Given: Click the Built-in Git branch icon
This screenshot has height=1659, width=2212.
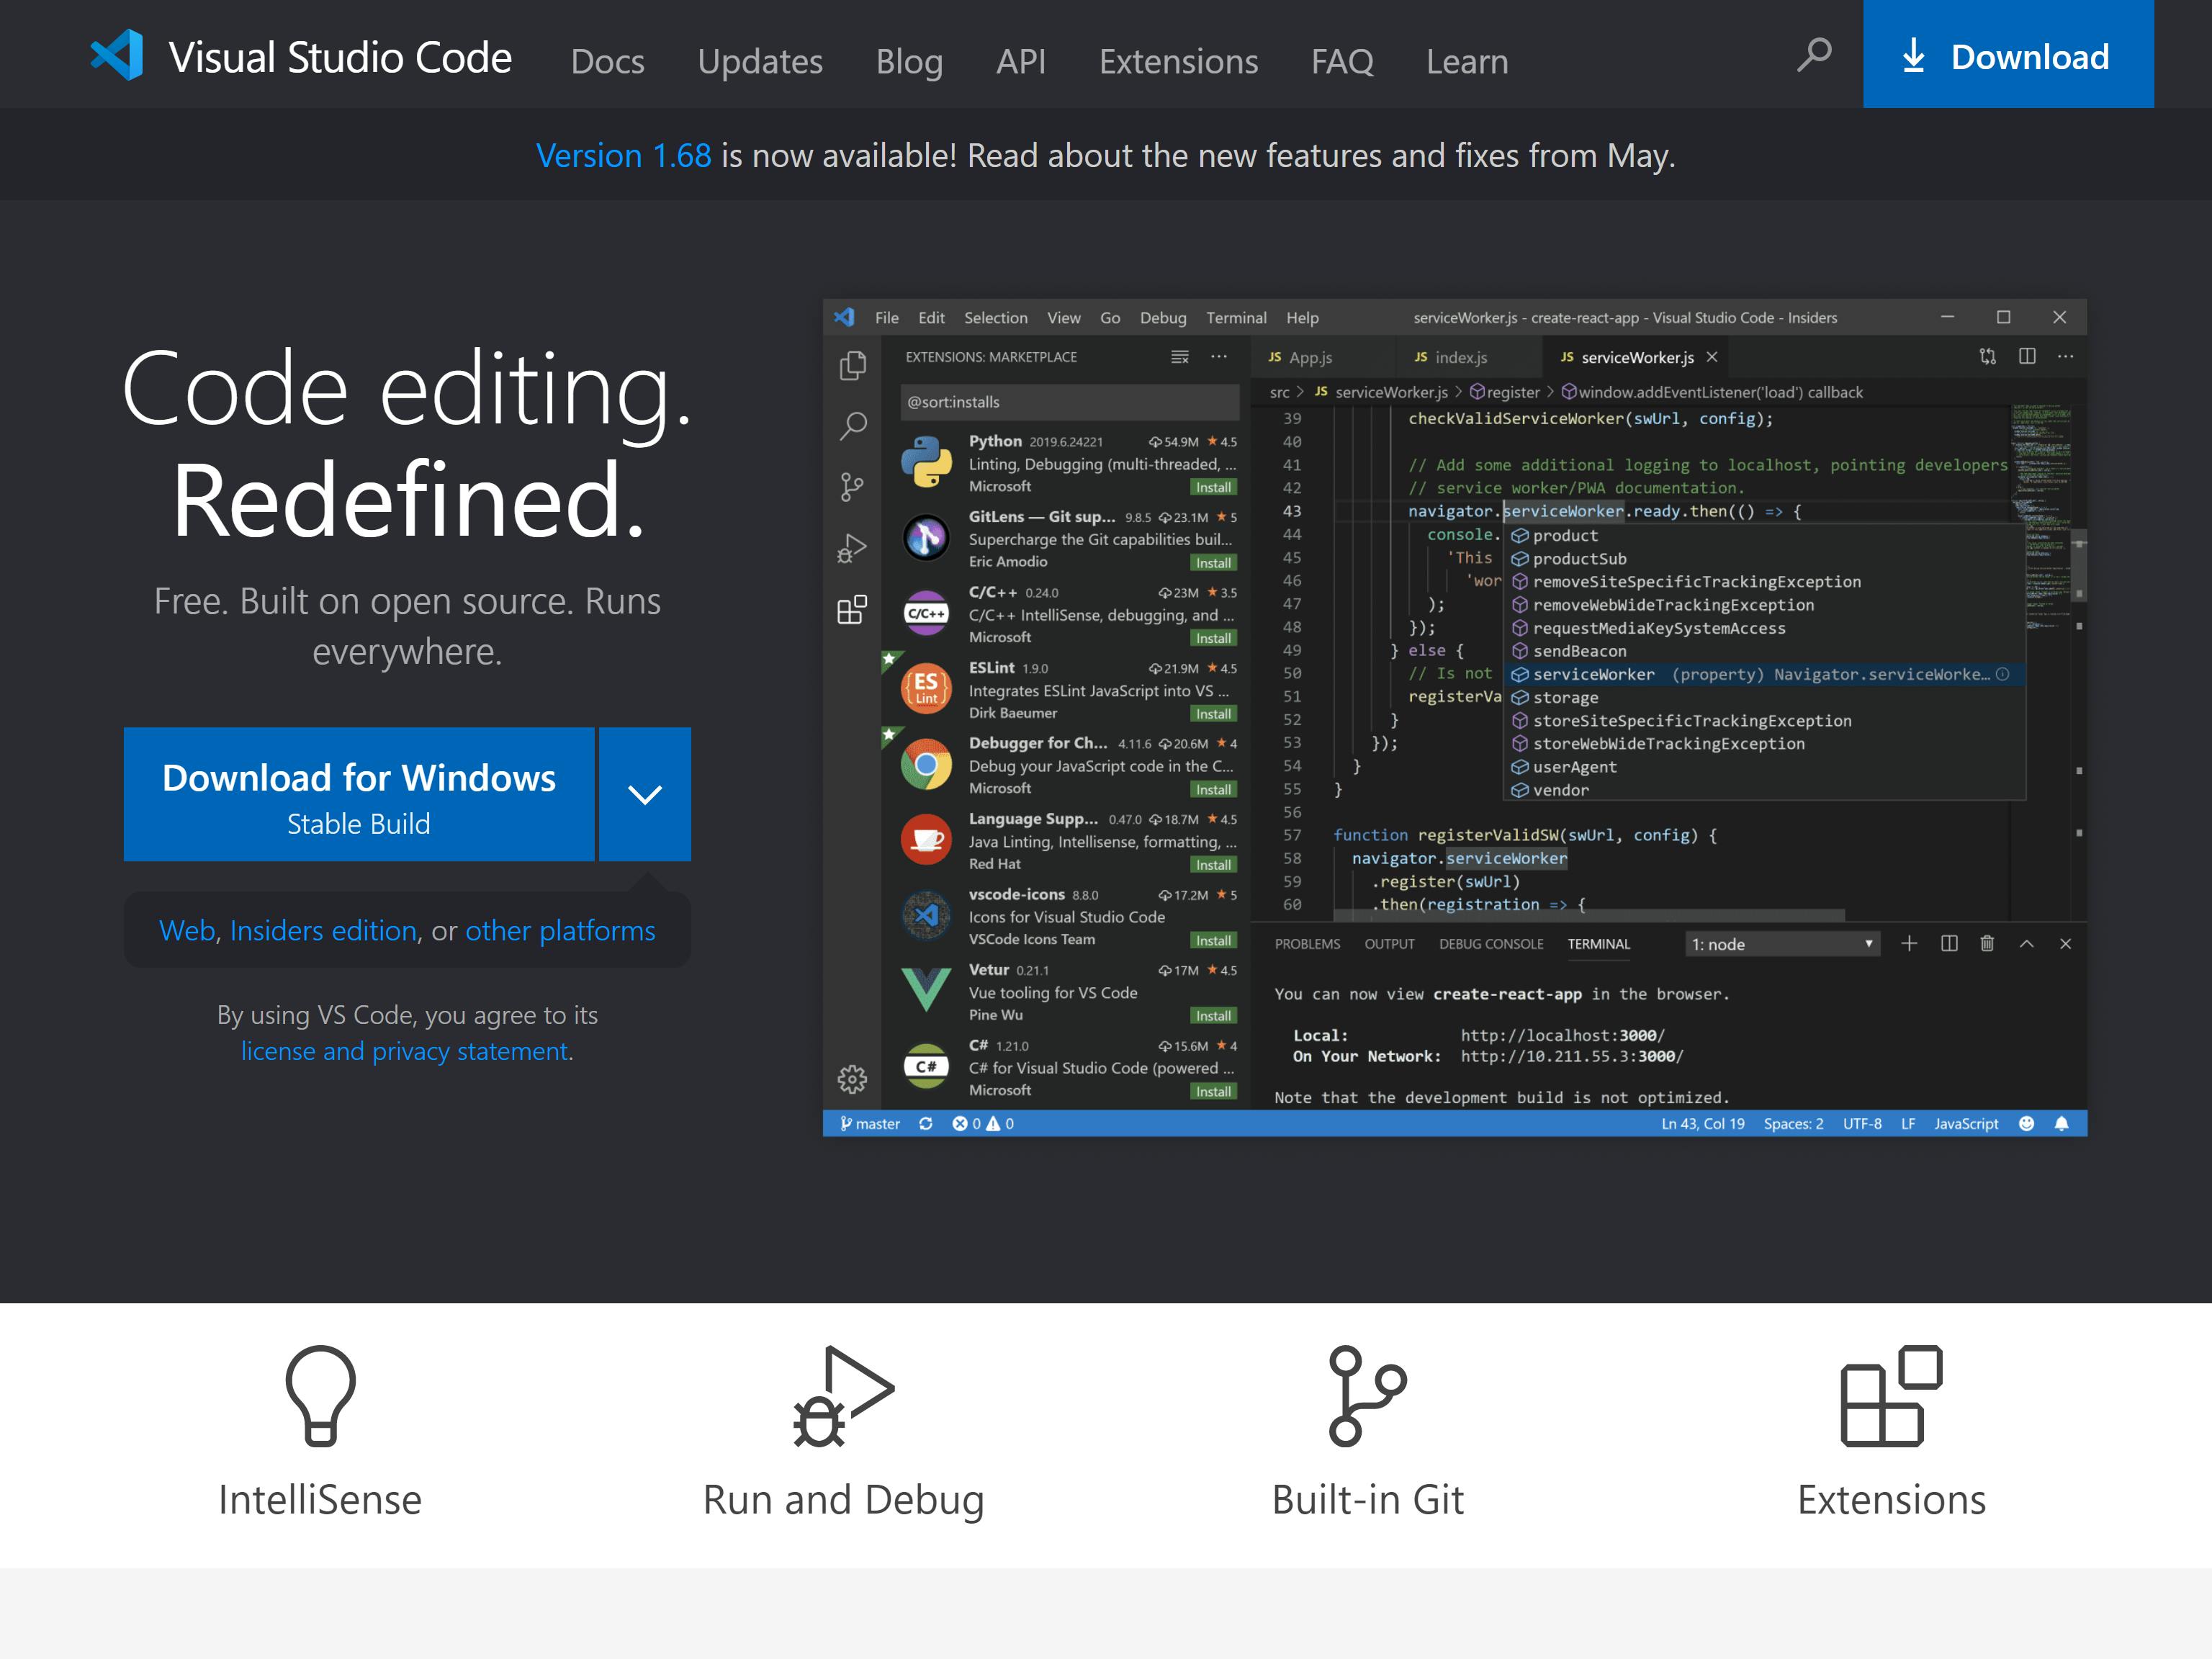Looking at the screenshot, I should point(1366,1395).
